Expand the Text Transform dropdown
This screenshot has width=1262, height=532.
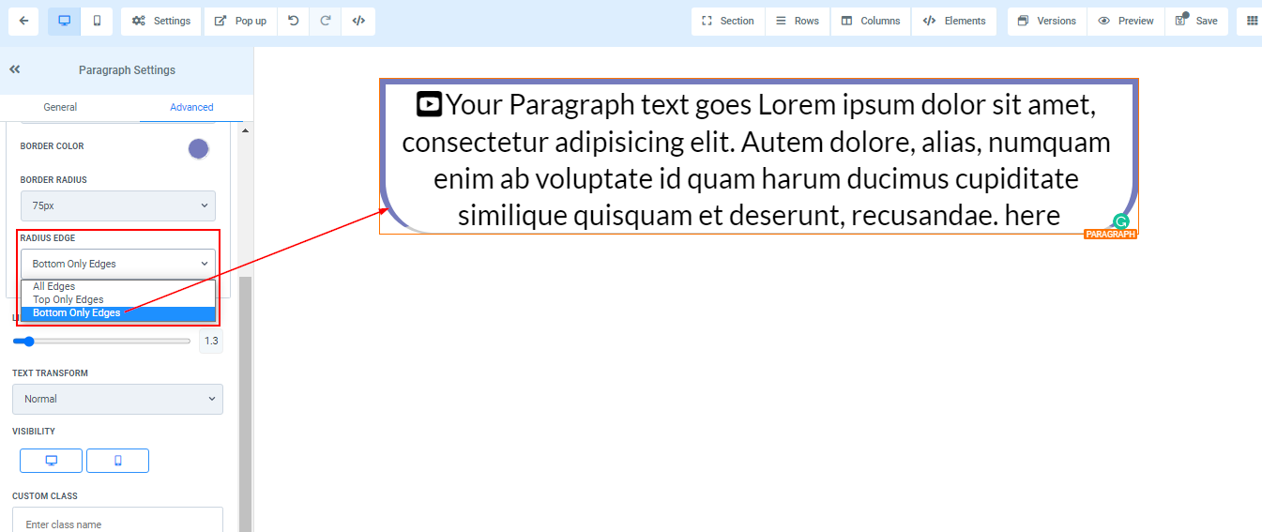[x=118, y=399]
